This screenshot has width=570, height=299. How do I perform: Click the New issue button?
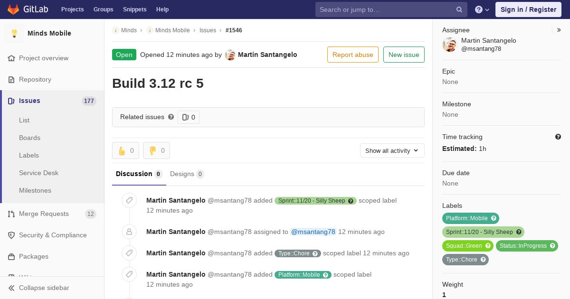[404, 55]
